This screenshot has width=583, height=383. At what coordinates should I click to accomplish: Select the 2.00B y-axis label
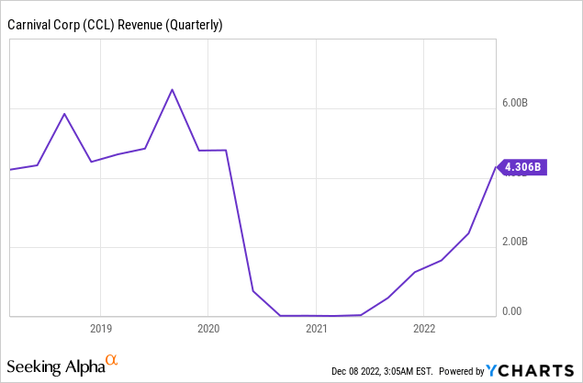tap(515, 242)
